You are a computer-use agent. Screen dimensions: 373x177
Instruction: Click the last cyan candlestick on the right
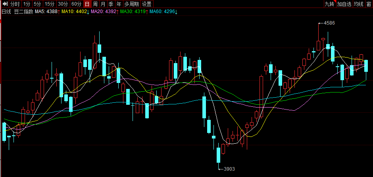tap(366, 69)
